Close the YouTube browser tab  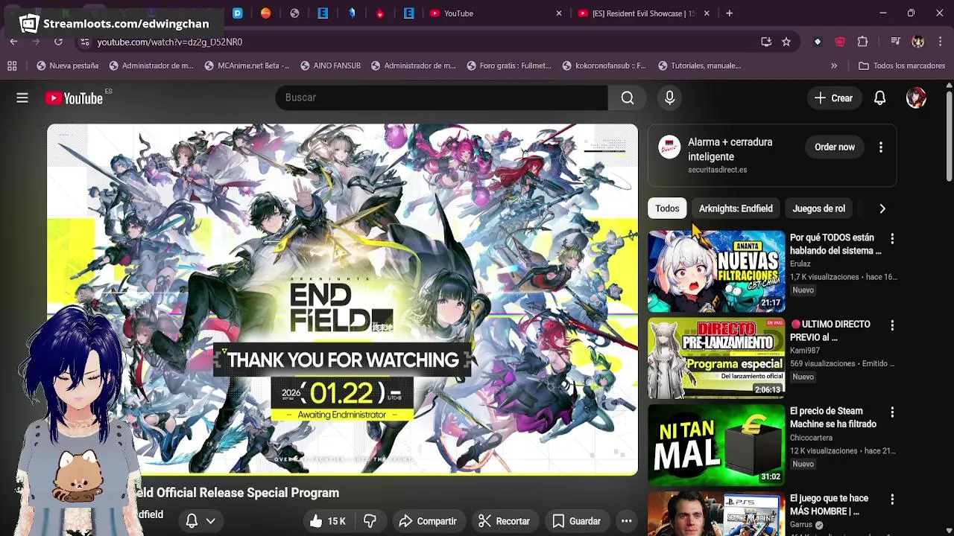559,13
